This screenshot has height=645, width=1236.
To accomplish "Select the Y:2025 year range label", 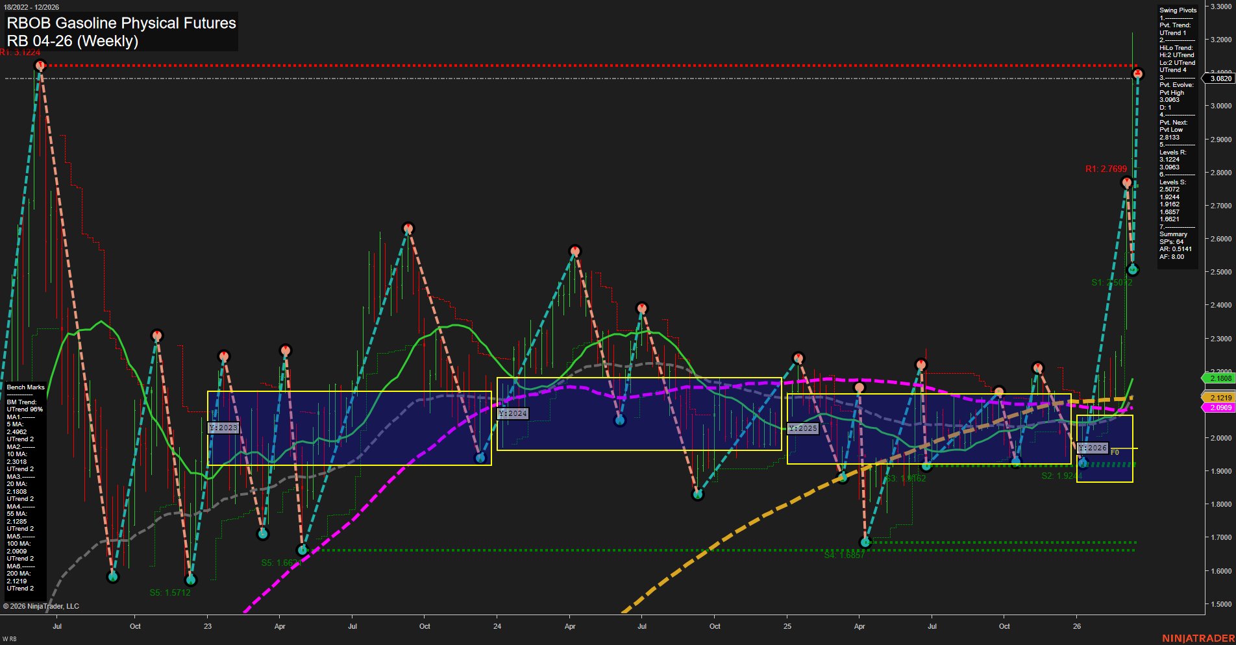I will tap(804, 428).
